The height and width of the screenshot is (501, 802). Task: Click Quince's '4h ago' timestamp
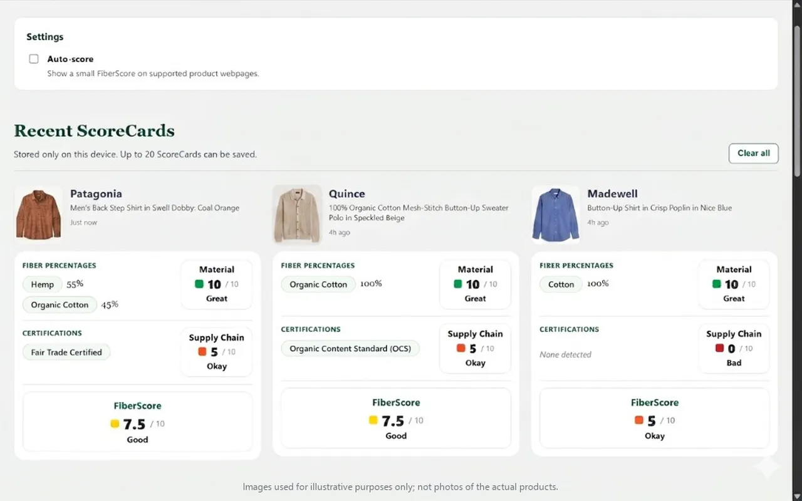[340, 232]
